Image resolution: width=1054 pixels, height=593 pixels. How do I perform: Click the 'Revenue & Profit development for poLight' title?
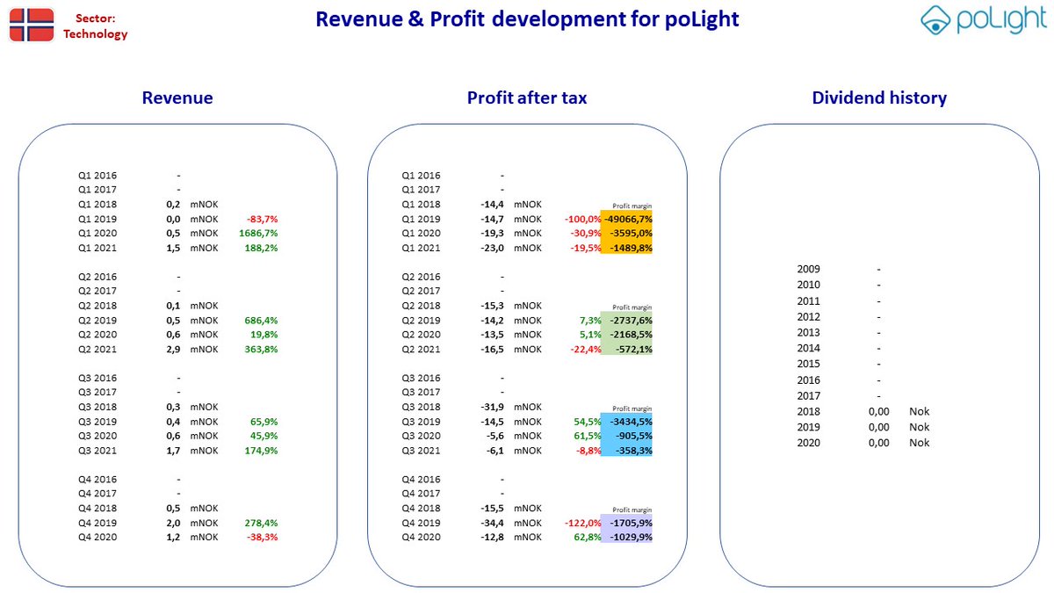click(527, 19)
